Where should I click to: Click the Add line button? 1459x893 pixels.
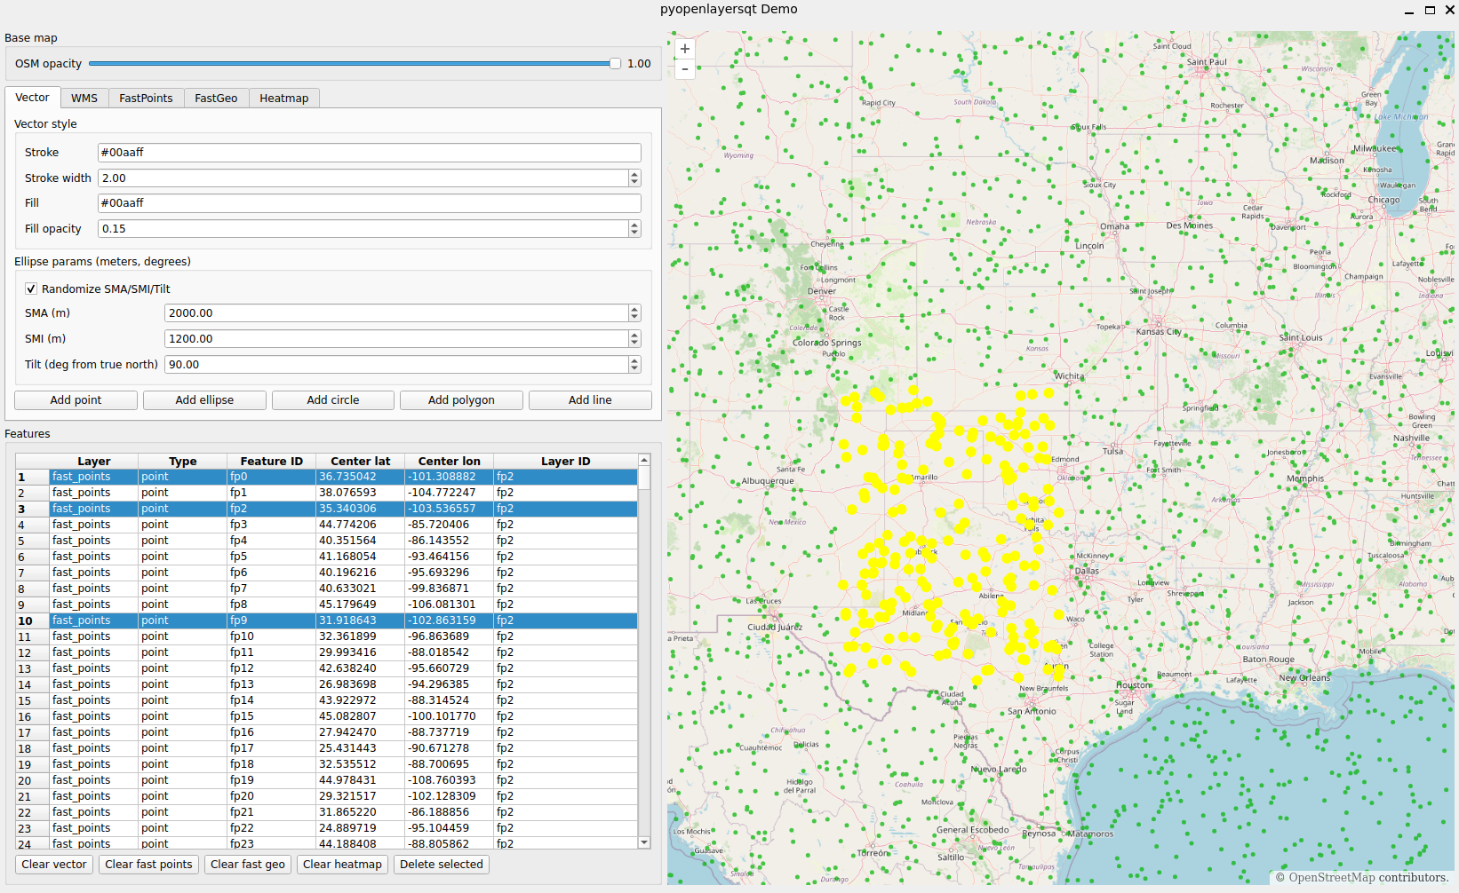coord(590,400)
